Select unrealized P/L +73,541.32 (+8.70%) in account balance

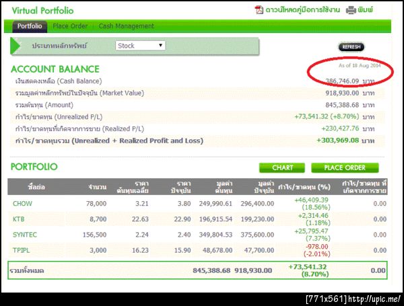click(x=327, y=116)
